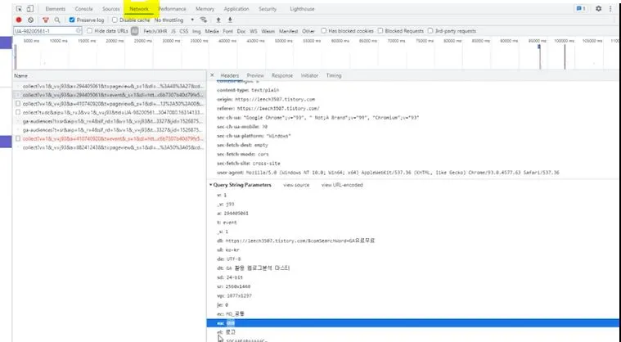621x342 pixels.
Task: Import HAR file with upload arrow
Action: click(218, 20)
